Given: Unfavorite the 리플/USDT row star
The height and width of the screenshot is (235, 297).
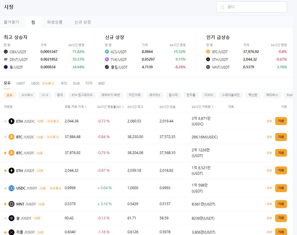Looking at the screenshot, I should tap(5, 232).
